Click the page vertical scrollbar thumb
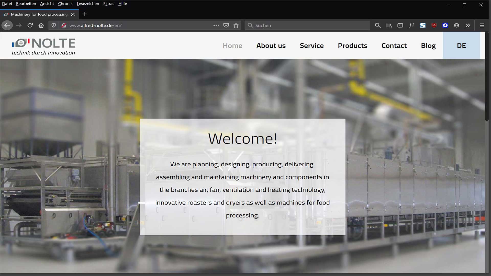This screenshot has height=276, width=491. click(x=487, y=76)
